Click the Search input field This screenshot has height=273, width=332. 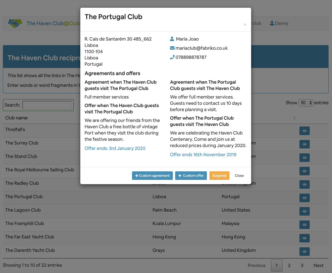point(47,105)
